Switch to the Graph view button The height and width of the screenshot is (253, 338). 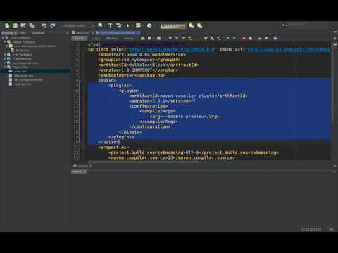[96, 38]
